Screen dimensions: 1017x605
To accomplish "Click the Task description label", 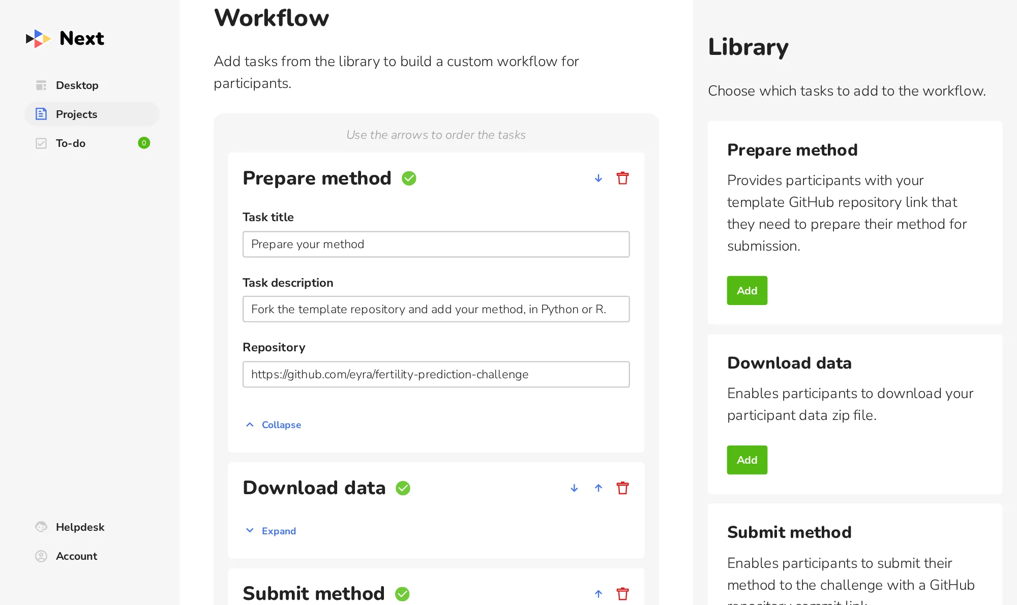I will click(x=288, y=283).
